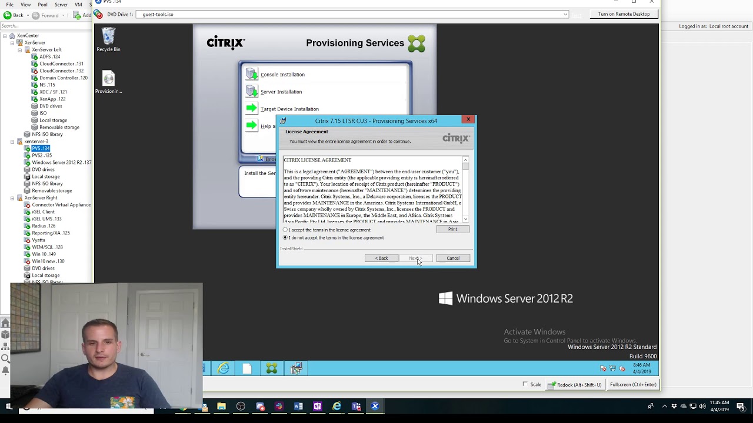Click the Citrix Provisioning icon in guest taskbar

click(271, 368)
